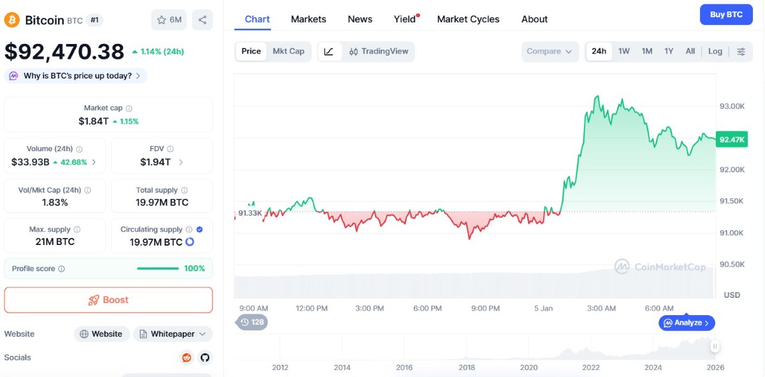The image size is (765, 377).
Task: Click 2022 on the range navigator
Action: (591, 367)
